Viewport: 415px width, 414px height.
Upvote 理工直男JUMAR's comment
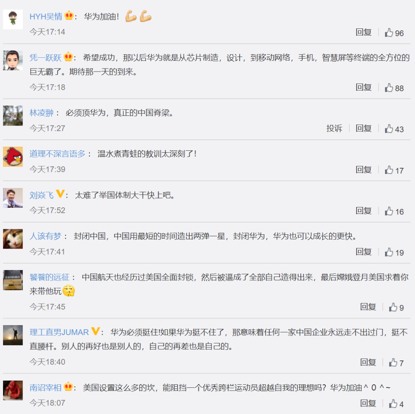pyautogui.click(x=396, y=362)
